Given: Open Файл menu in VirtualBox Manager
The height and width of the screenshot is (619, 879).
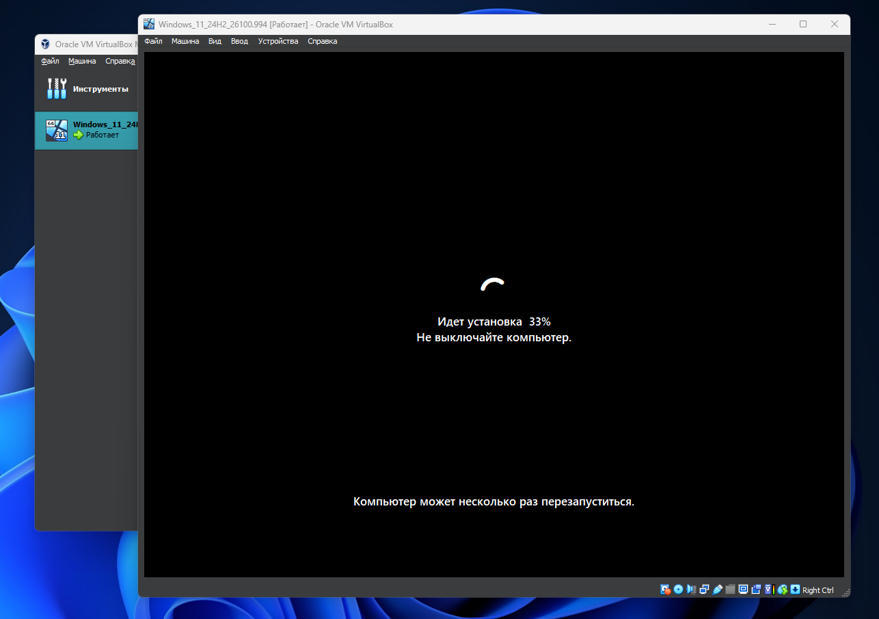Looking at the screenshot, I should (50, 61).
